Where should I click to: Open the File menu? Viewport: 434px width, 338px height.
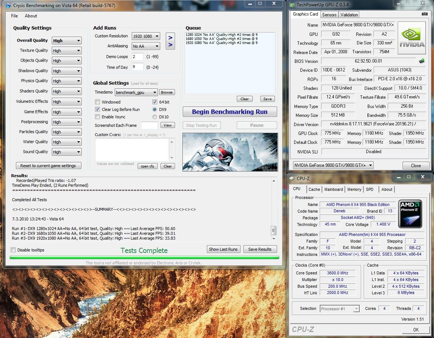tap(14, 16)
